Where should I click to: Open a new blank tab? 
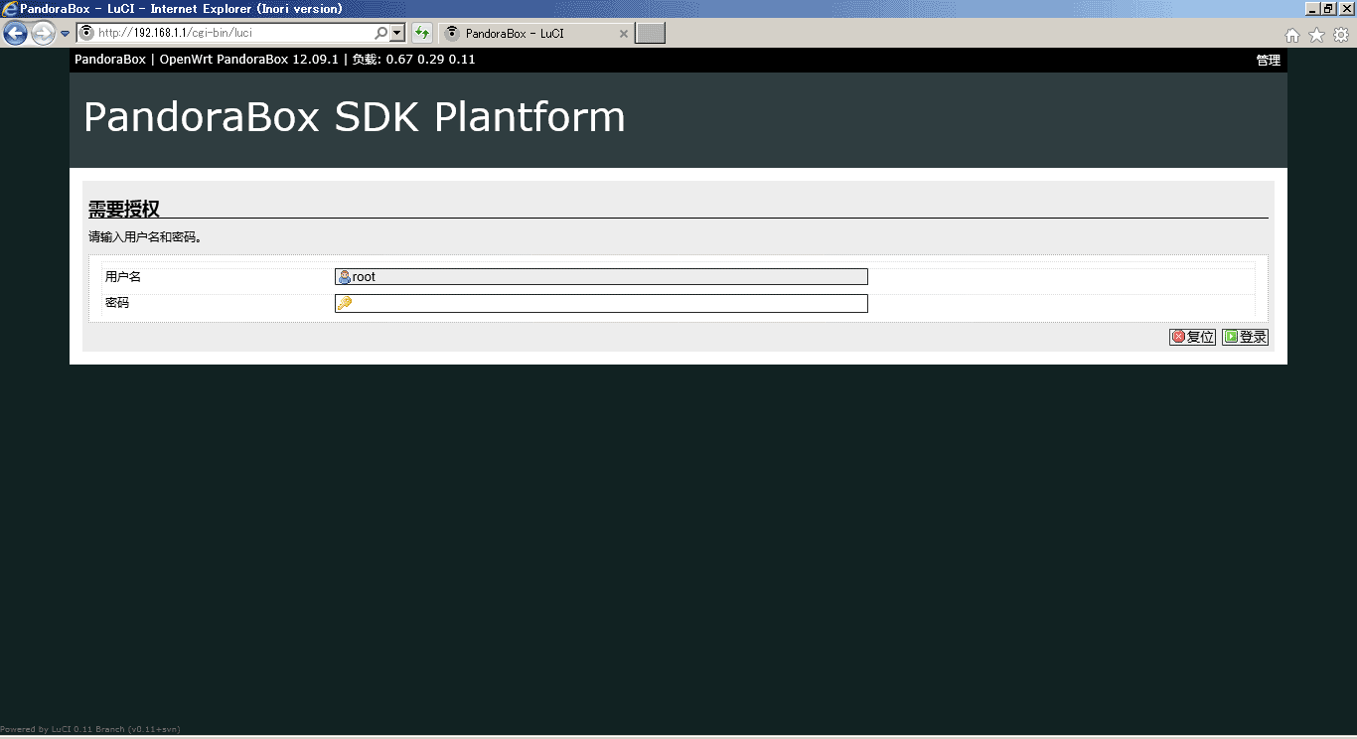(650, 34)
